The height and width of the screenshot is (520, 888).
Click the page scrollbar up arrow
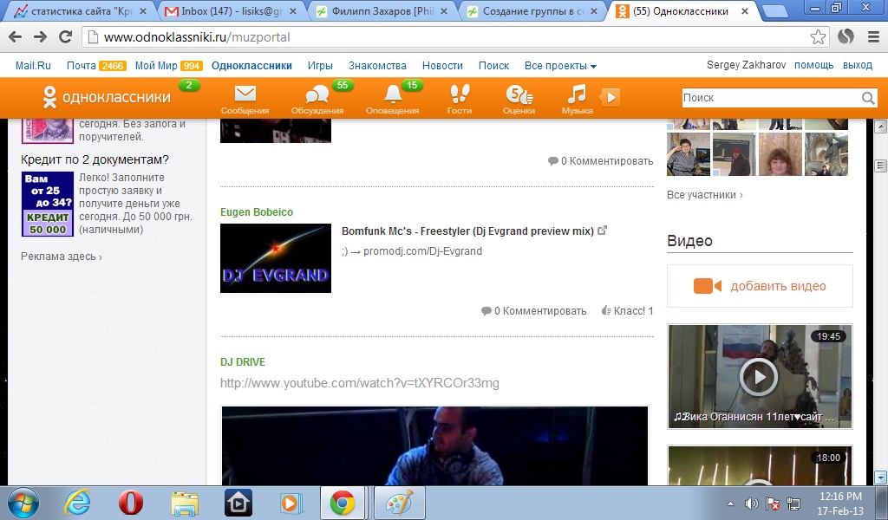coord(880,127)
